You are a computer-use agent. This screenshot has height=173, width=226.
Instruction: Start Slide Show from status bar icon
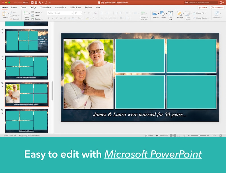184,136
